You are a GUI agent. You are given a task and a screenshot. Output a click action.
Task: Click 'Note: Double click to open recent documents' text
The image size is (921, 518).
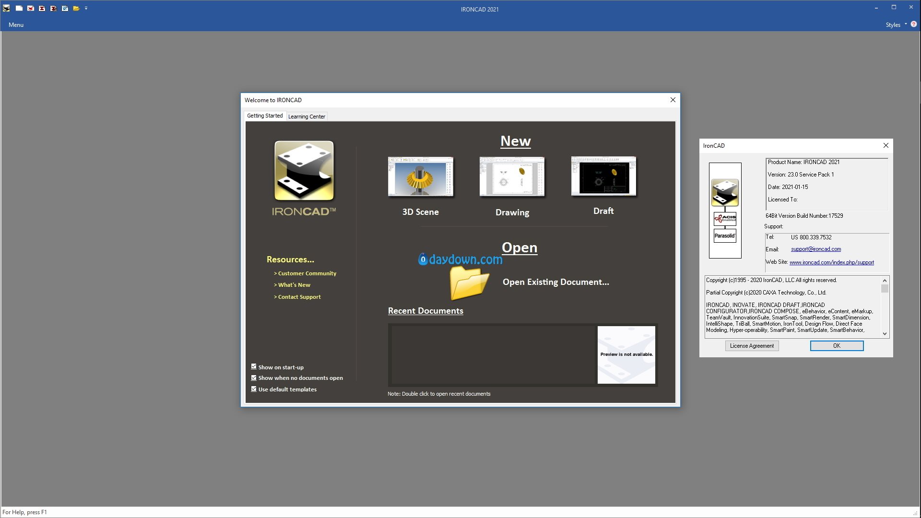(439, 394)
